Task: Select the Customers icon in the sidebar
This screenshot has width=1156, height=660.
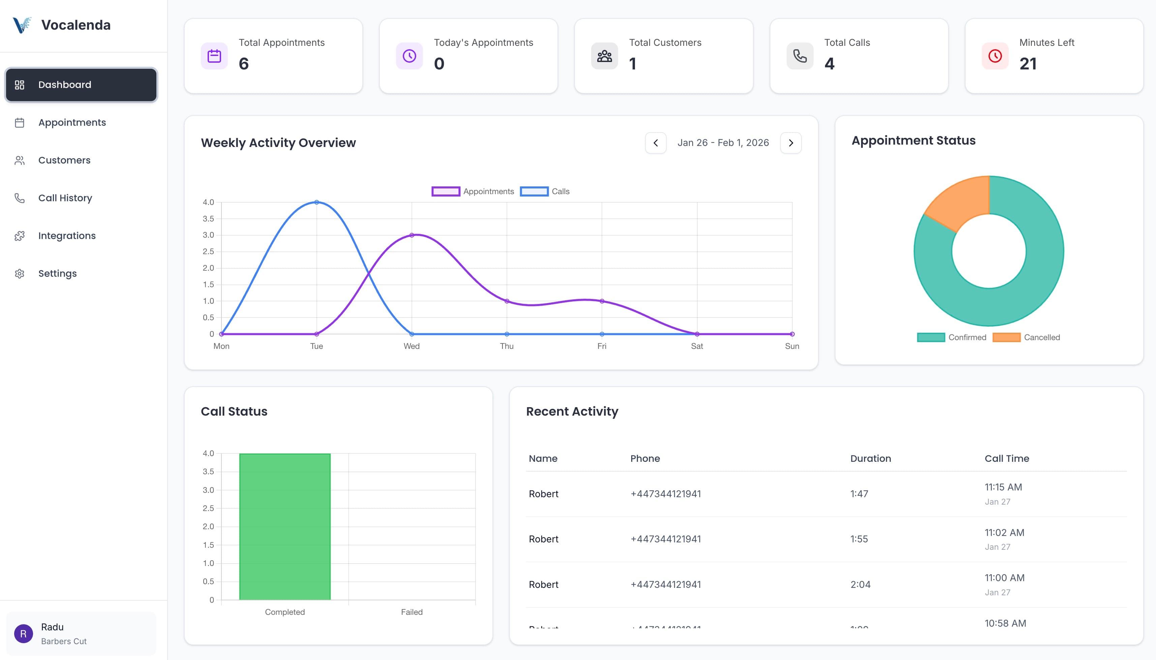Action: click(20, 160)
